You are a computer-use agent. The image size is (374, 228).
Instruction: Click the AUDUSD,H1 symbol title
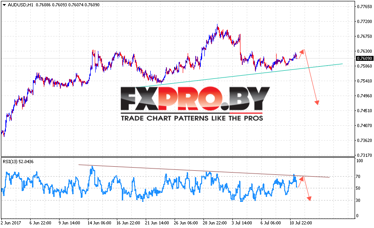(x=20, y=5)
